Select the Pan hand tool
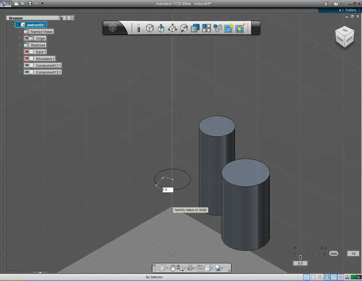This screenshot has height=281, width=362. (x=173, y=268)
